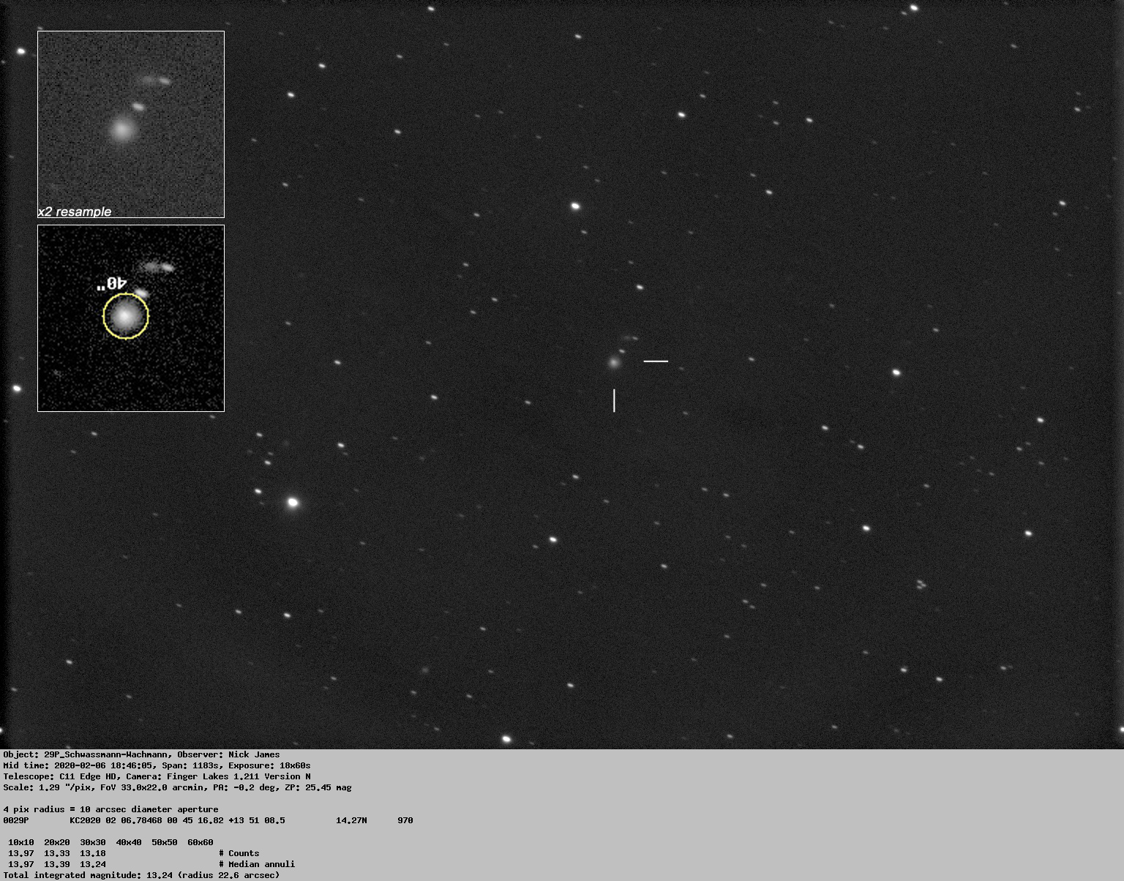
Task: Click the comet coma near the crosshair
Action: (614, 362)
